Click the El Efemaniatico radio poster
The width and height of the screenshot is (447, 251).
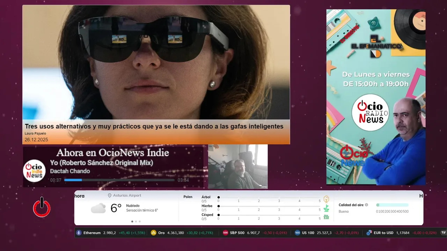click(x=376, y=97)
